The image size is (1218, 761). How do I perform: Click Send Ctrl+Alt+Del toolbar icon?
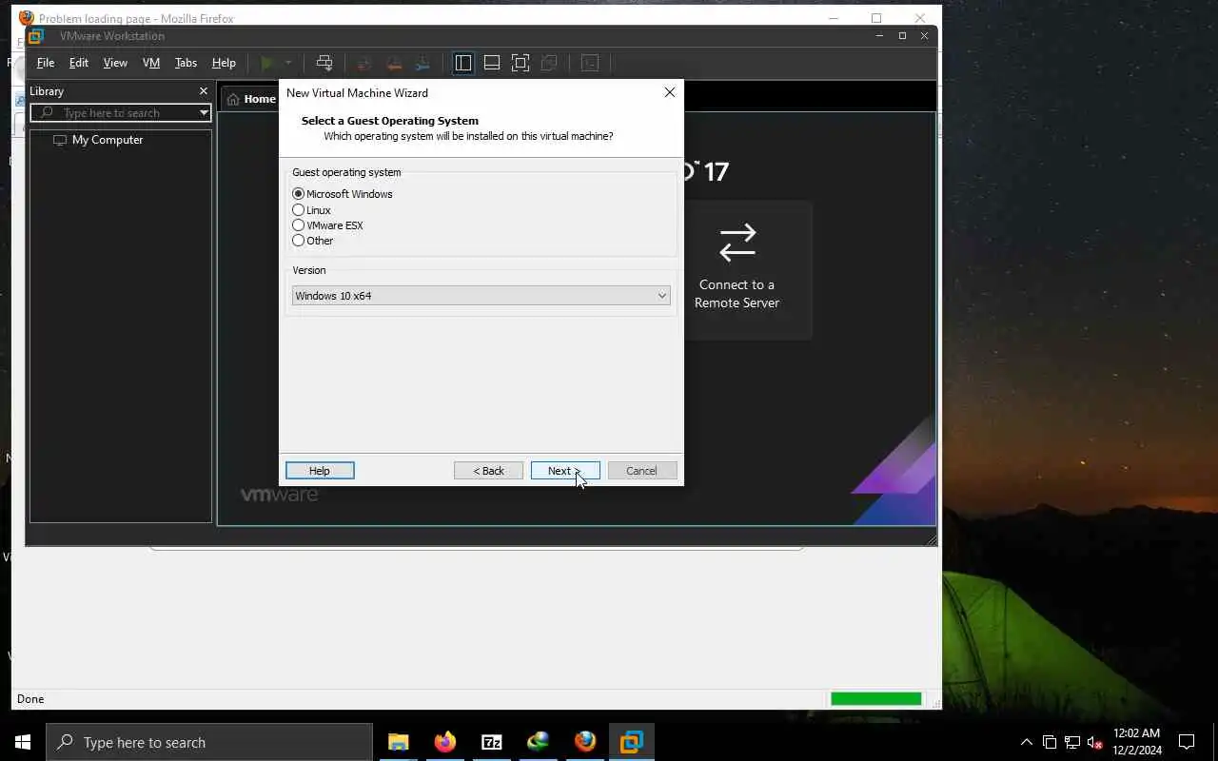(324, 63)
